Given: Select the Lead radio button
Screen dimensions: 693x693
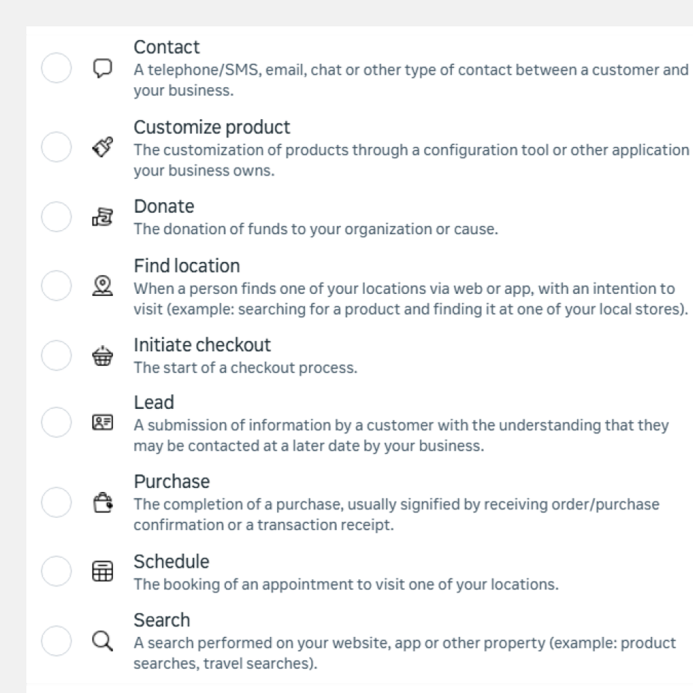Looking at the screenshot, I should 56,422.
